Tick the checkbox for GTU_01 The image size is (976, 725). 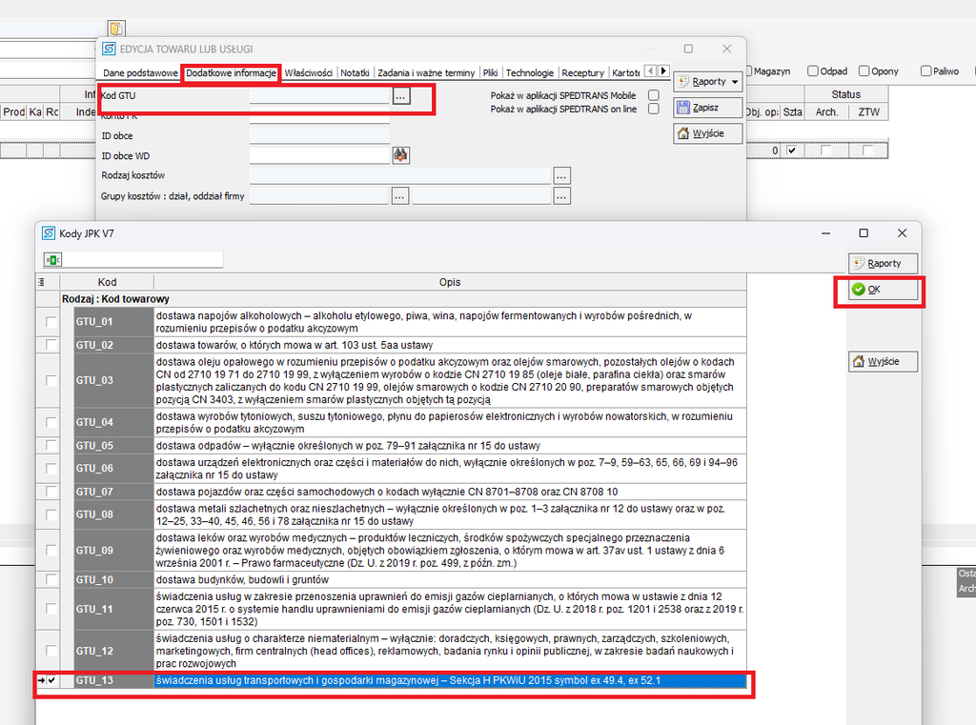pyautogui.click(x=51, y=322)
